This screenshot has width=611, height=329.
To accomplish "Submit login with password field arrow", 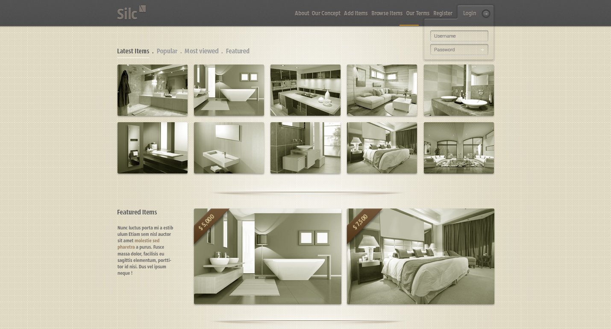I will pyautogui.click(x=482, y=50).
